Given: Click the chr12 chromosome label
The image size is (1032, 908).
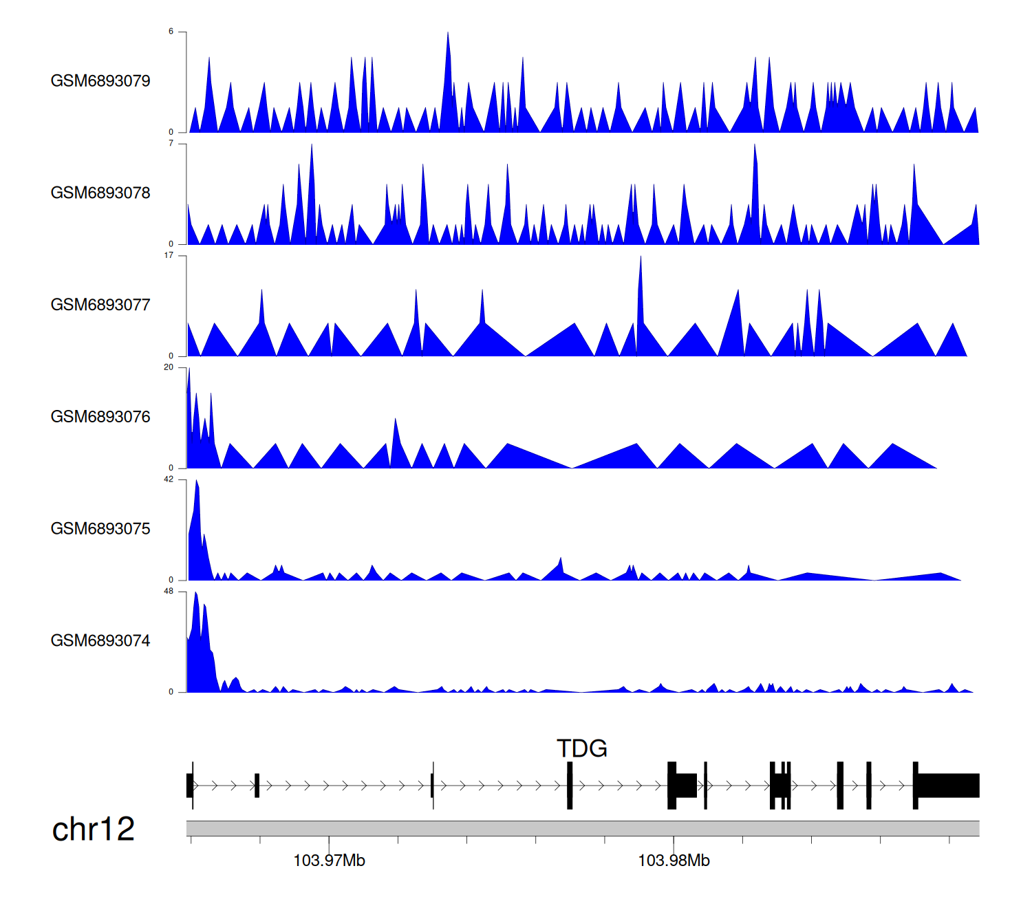Looking at the screenshot, I should [x=93, y=829].
